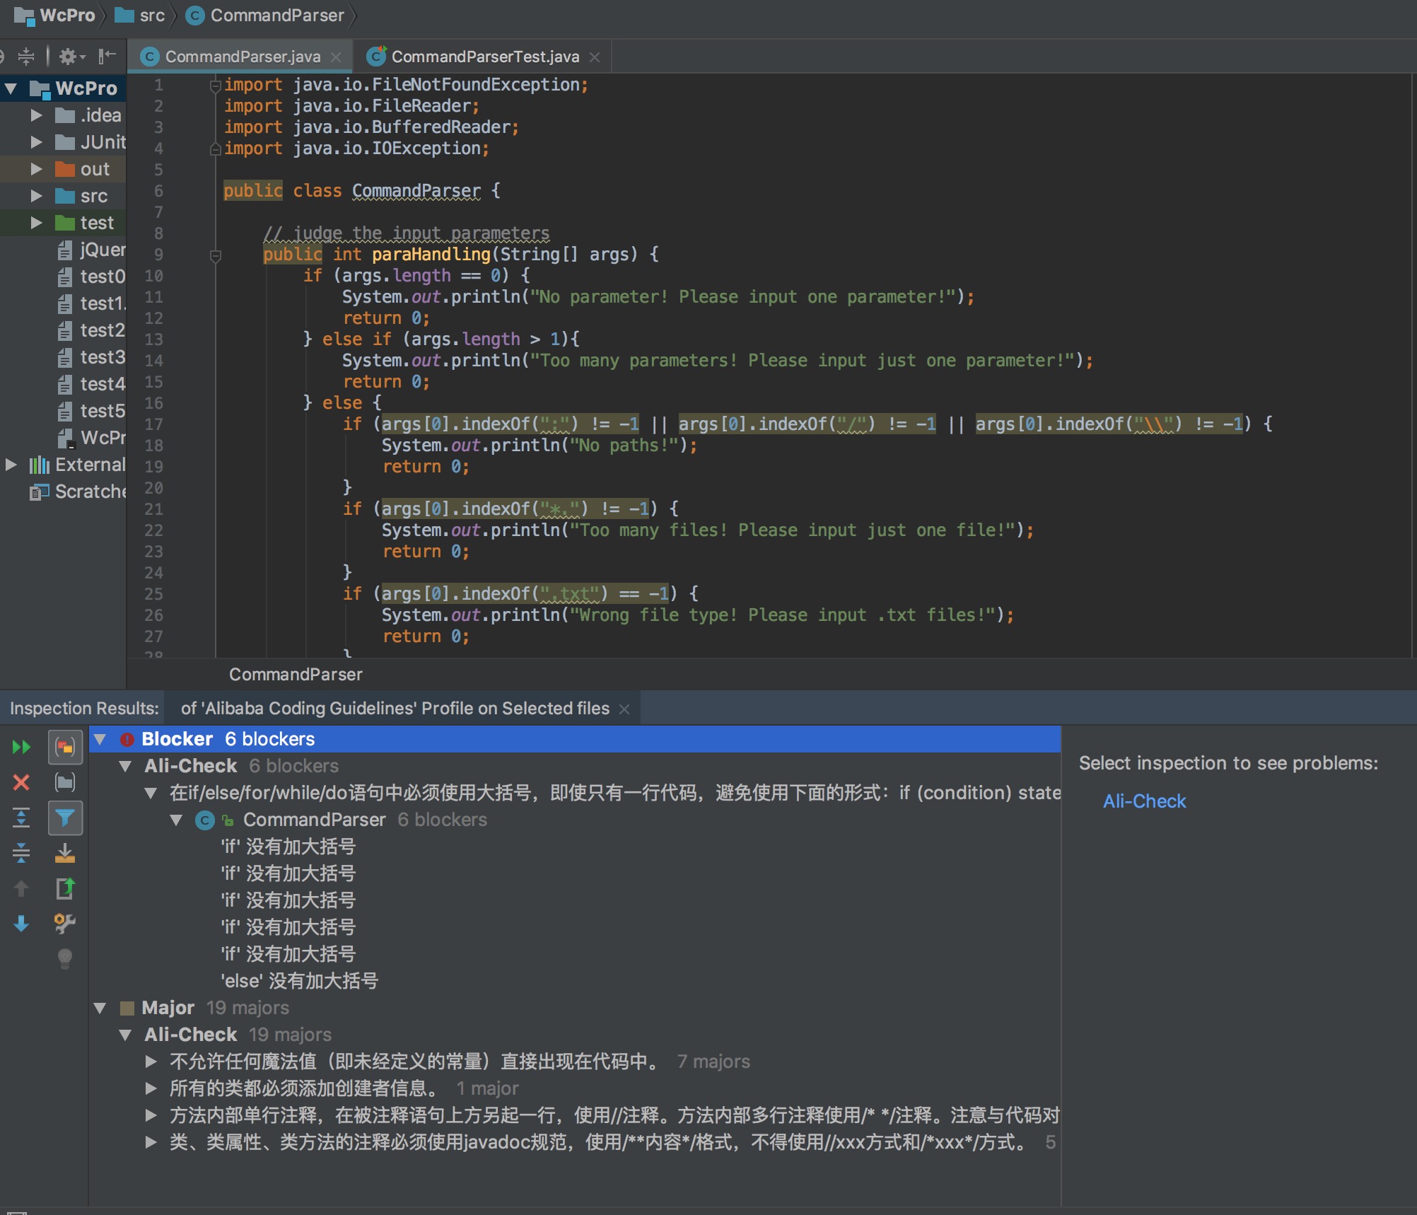Click the fold marker at line 9 method
Image resolution: width=1417 pixels, height=1215 pixels.
click(x=216, y=255)
